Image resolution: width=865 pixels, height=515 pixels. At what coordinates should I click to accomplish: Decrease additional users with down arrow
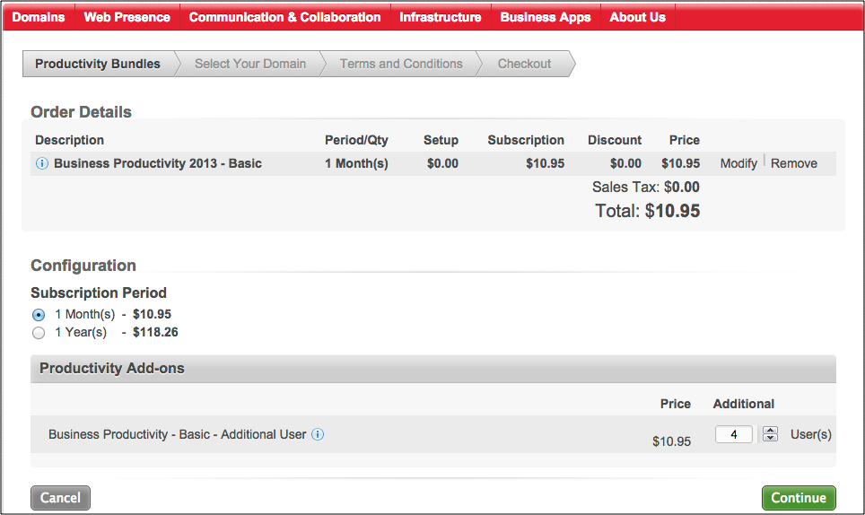click(770, 439)
